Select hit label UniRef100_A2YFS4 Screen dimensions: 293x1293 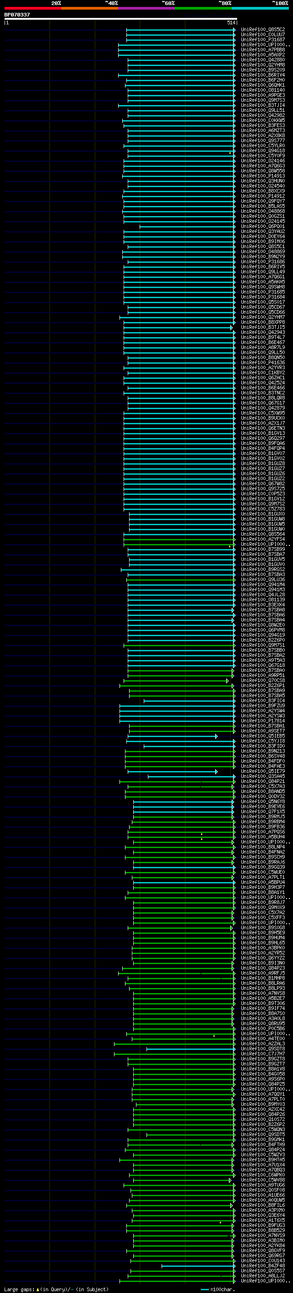263,539
